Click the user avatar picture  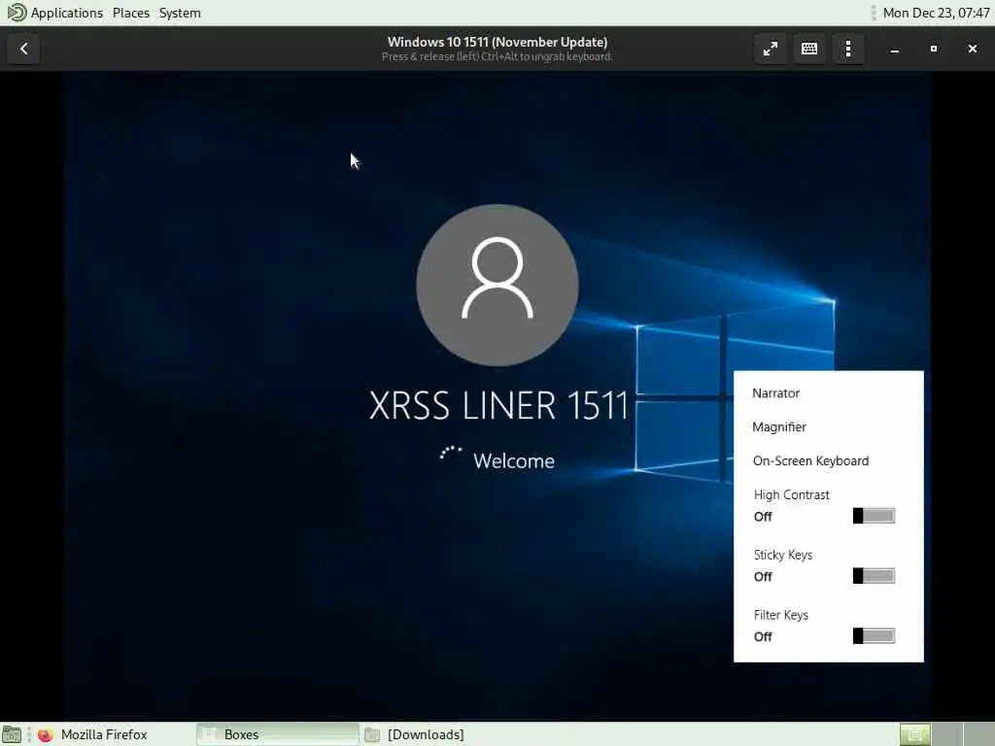[x=497, y=285]
